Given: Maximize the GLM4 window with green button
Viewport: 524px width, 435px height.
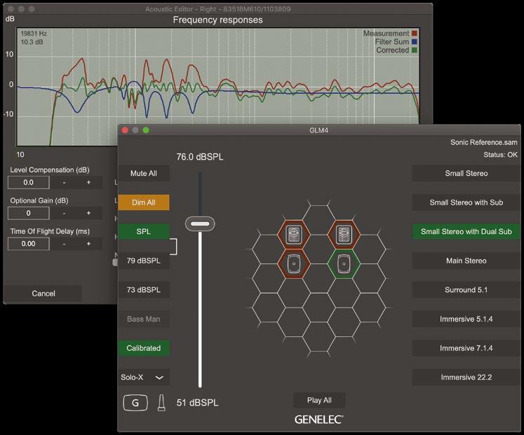Looking at the screenshot, I should point(146,130).
